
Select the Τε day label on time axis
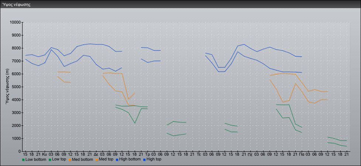click(x=199, y=154)
